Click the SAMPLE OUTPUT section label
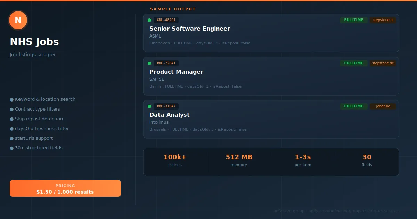 (x=173, y=9)
